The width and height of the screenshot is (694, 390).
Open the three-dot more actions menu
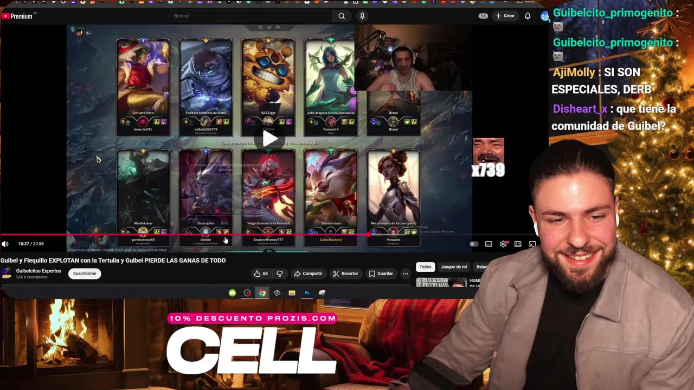tap(405, 274)
